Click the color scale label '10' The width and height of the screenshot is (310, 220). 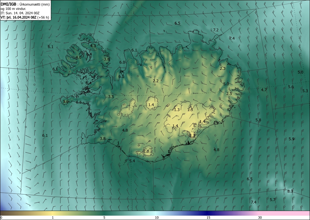pos(157,218)
